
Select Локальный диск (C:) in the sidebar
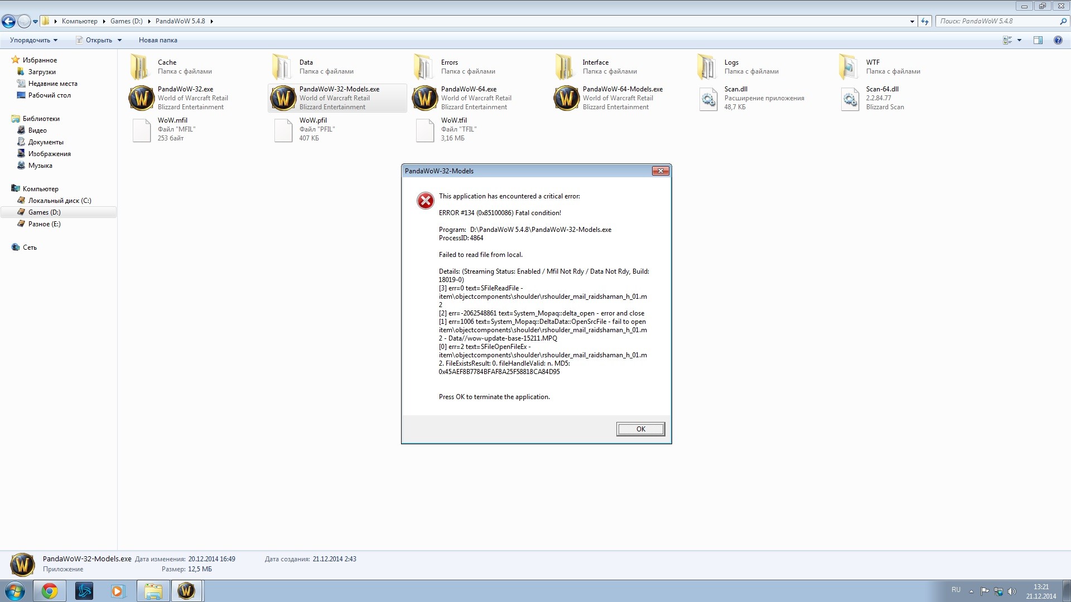tap(59, 201)
